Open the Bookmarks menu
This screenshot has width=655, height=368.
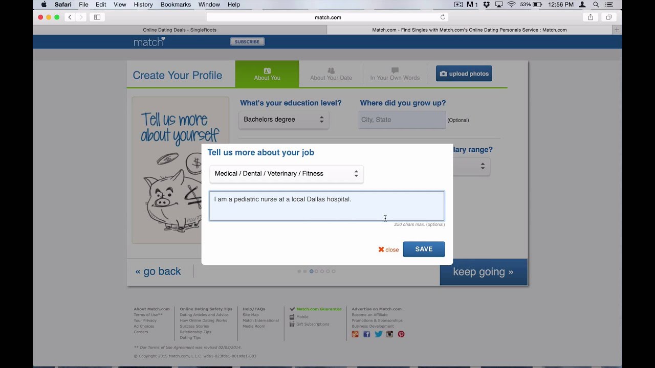[x=176, y=5]
